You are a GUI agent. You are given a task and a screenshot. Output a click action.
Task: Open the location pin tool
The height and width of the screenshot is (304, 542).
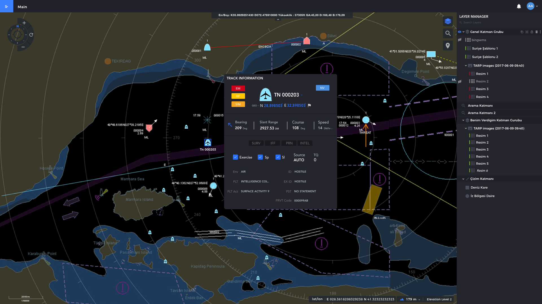pyautogui.click(x=448, y=46)
